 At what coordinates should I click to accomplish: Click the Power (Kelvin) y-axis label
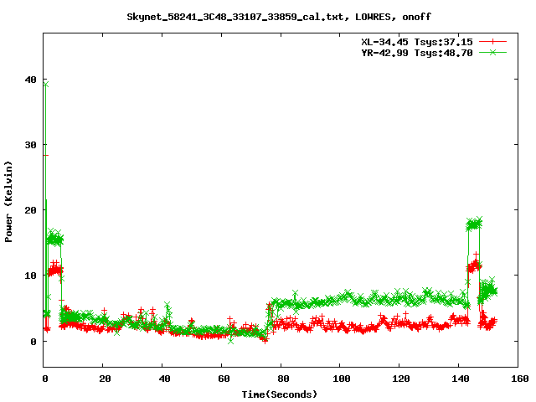(8, 202)
